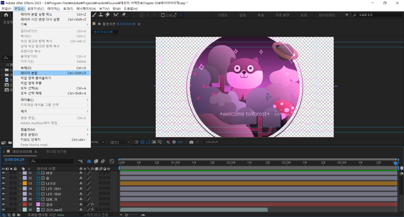Image resolution: width=404 pixels, height=217 pixels.
Task: Open the resolution (절반) dropdown
Action: coord(120,142)
